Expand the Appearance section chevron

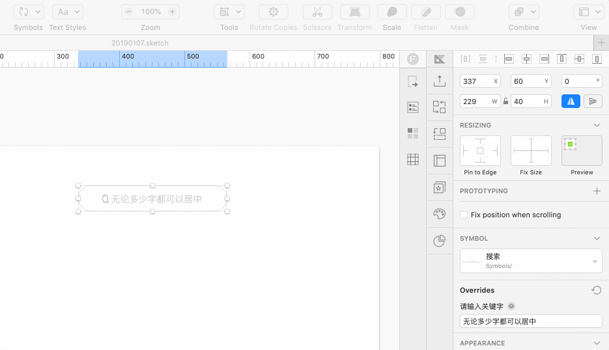pyautogui.click(x=597, y=343)
